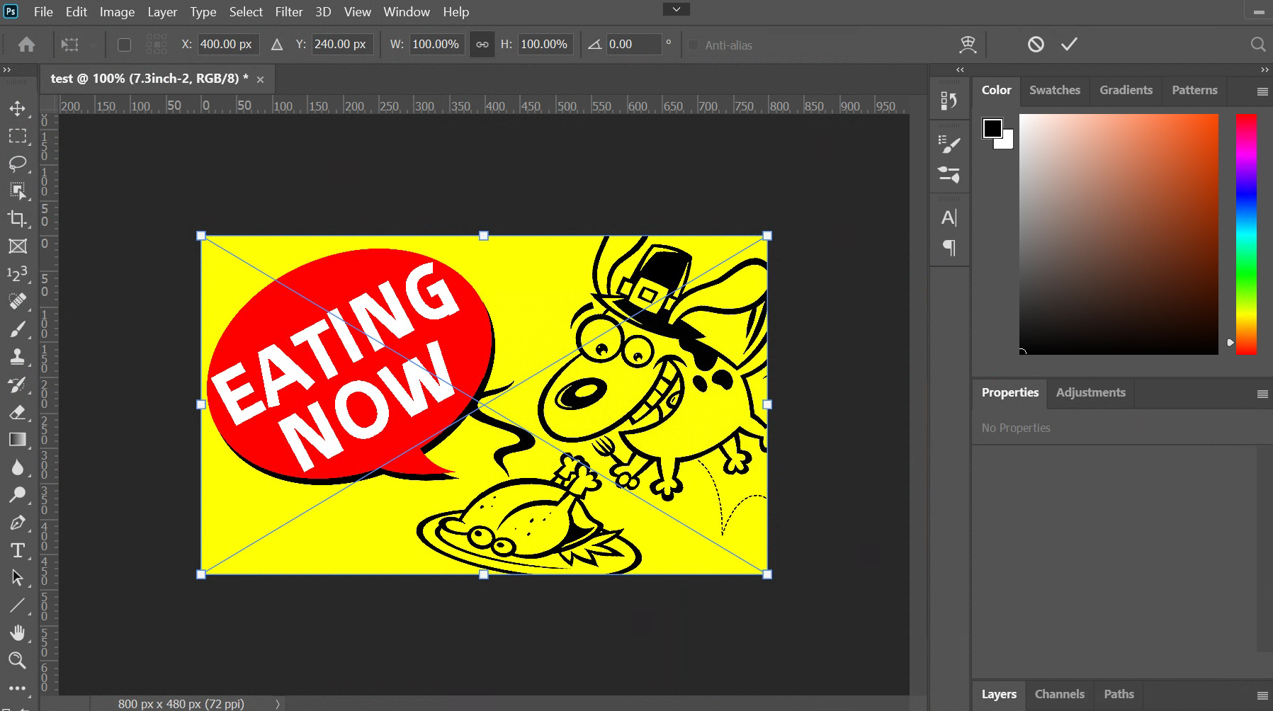Select the Crop tool
Viewport: 1273px width, 711px height.
(x=18, y=219)
